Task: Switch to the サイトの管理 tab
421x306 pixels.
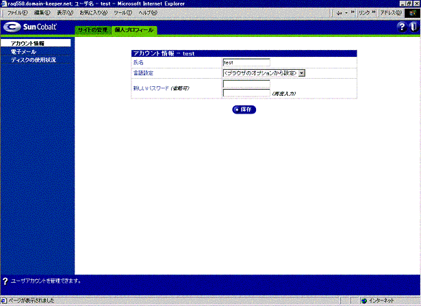Action: click(92, 30)
